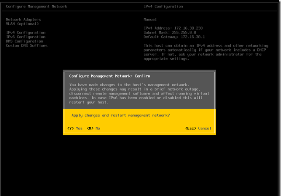Click the Configure Management Network header
This screenshot has width=281, height=196.
37,7
